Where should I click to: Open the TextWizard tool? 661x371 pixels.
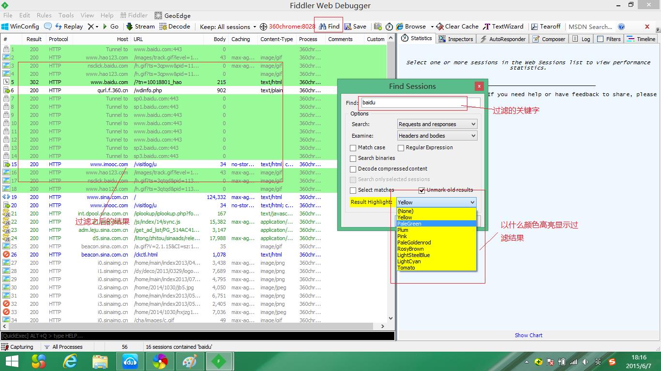pos(503,27)
